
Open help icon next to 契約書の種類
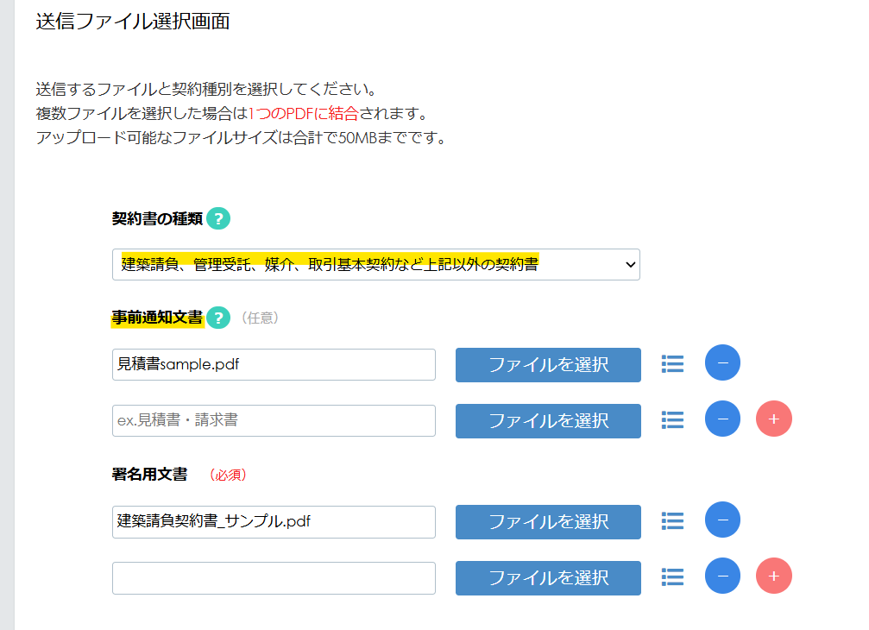(218, 219)
